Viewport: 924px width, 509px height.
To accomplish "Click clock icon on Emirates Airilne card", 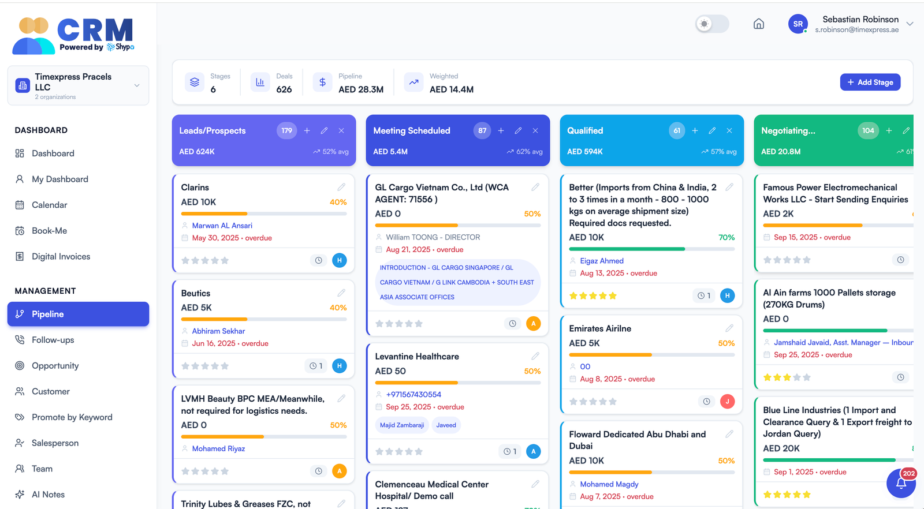I will 707,401.
